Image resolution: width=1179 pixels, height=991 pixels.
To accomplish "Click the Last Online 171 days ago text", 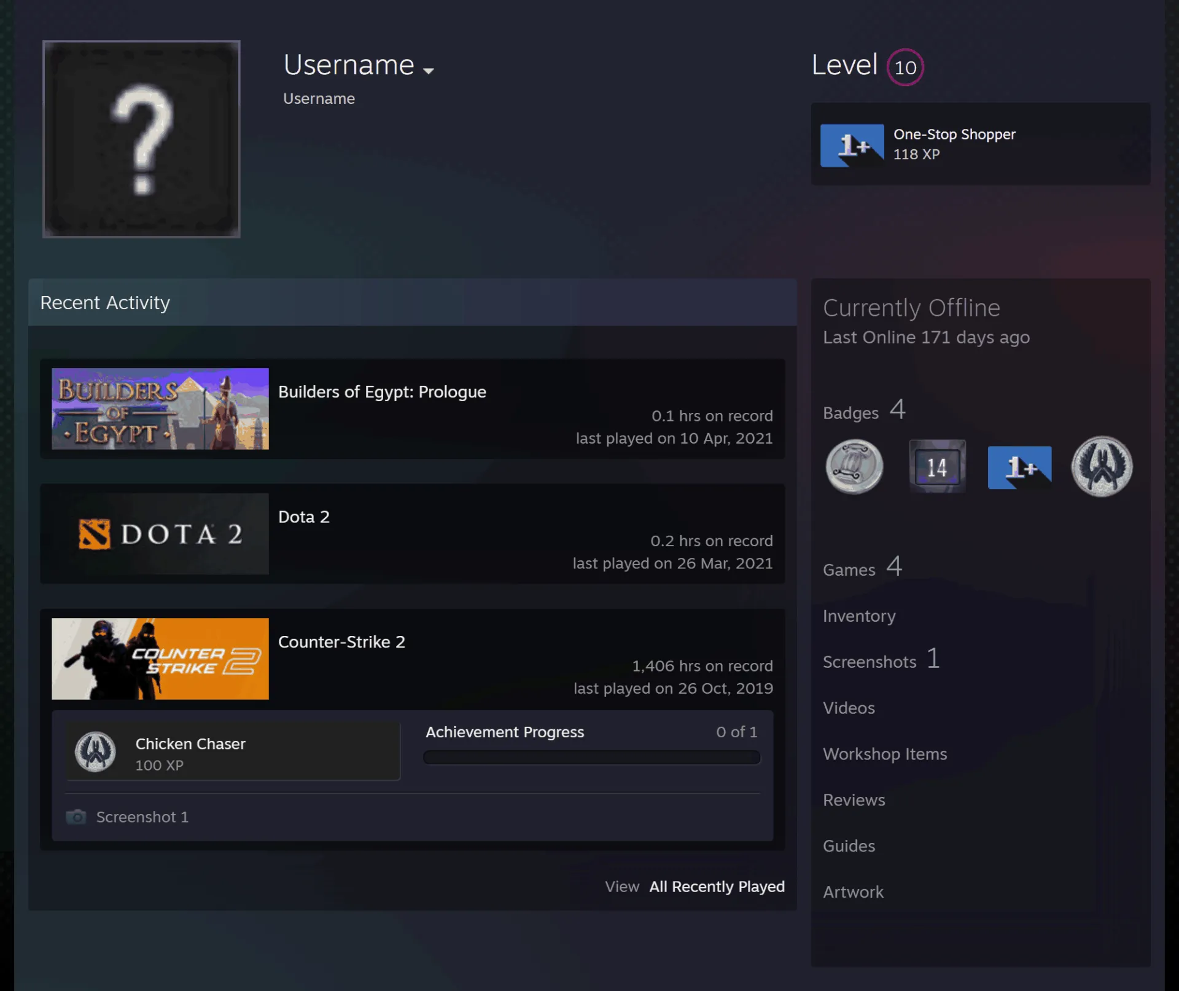I will [x=926, y=337].
